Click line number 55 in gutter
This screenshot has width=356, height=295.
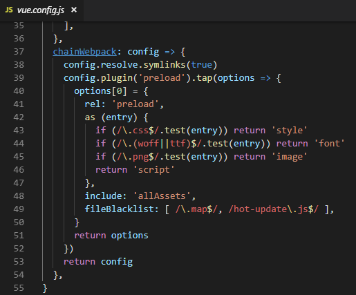pos(19,288)
